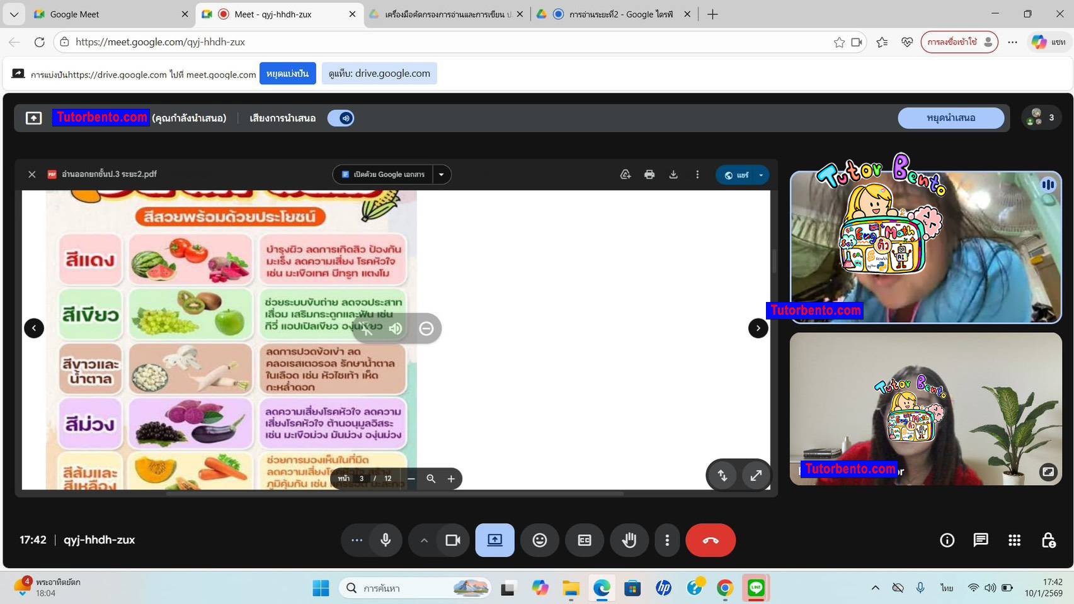Print the PDF document
The width and height of the screenshot is (1074, 604).
point(649,174)
